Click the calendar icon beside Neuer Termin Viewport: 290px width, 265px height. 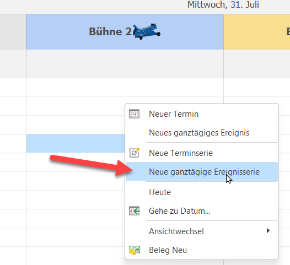click(134, 114)
